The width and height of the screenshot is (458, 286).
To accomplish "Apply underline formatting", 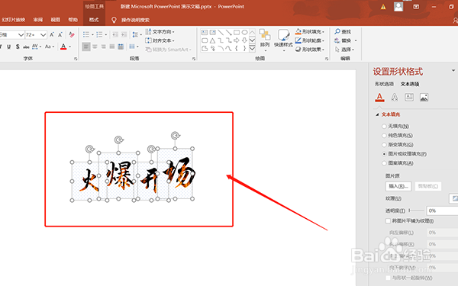I will pos(8,47).
